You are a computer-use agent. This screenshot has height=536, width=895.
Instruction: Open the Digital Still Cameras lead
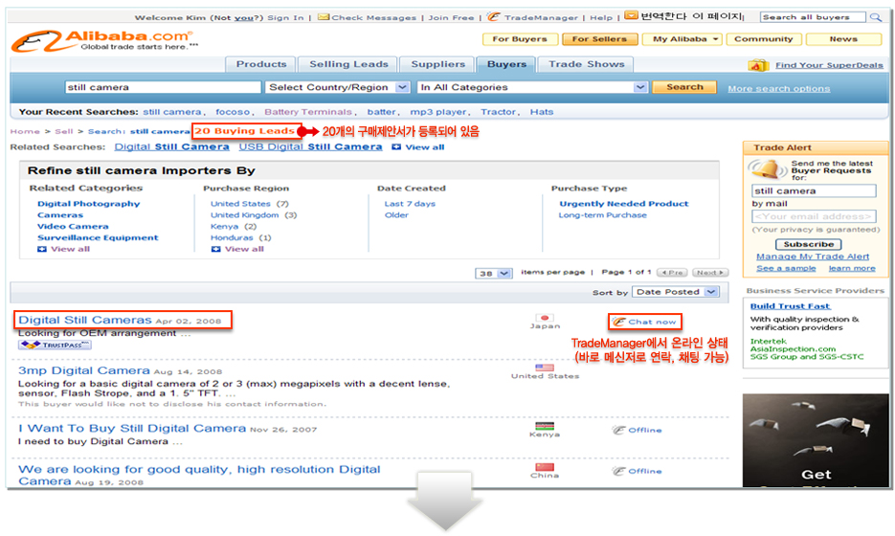[85, 320]
